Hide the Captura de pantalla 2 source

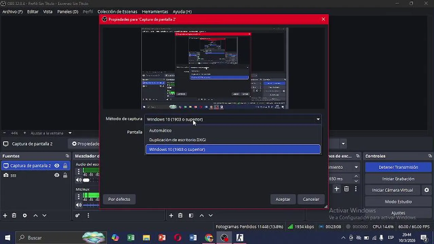(57, 166)
